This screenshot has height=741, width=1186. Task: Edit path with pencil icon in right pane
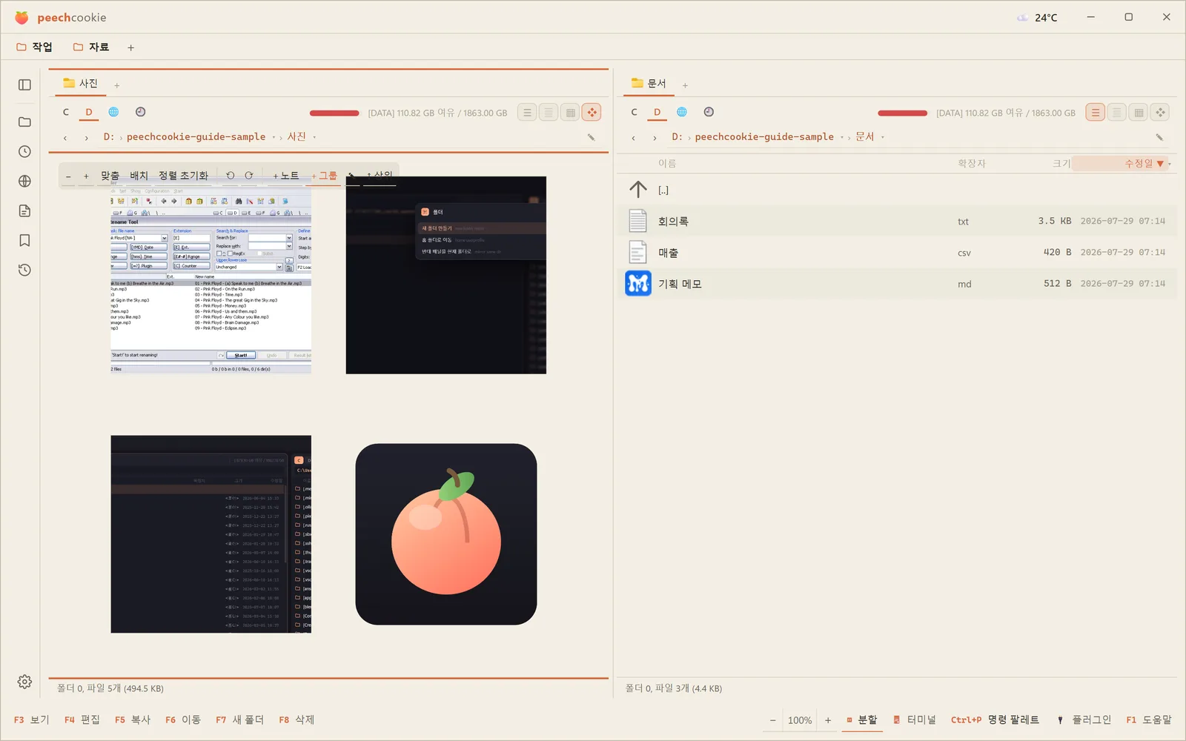[1159, 137]
